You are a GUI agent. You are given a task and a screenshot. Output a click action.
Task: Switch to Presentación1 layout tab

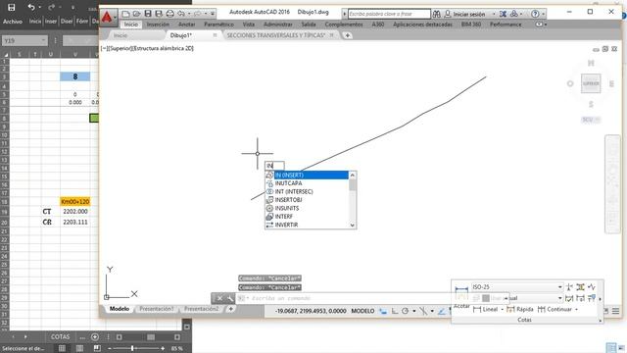tap(157, 309)
